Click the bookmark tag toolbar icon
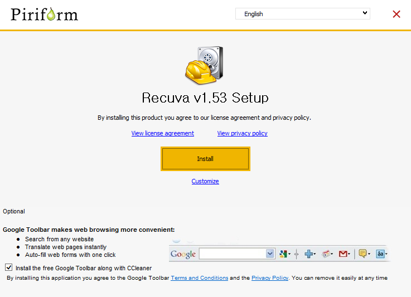Screen dimensions: 411x297 [326, 254]
